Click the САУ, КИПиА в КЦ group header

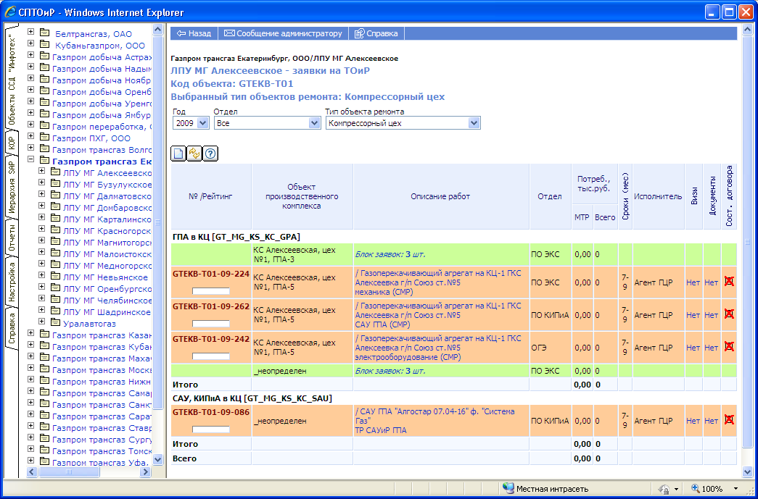tap(252, 398)
